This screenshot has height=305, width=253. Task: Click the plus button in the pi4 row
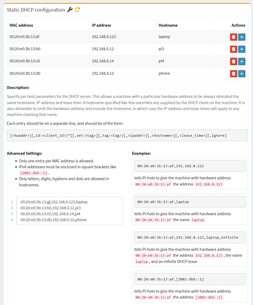coord(242,61)
